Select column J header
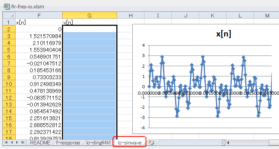Image resolution: width=279 pixels, height=149 pixels. (185, 16)
